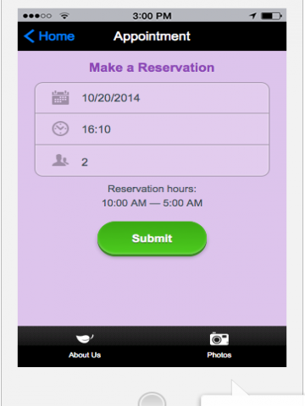The height and width of the screenshot is (406, 305).
Task: Select the party size field showing 2
Action: 152,161
